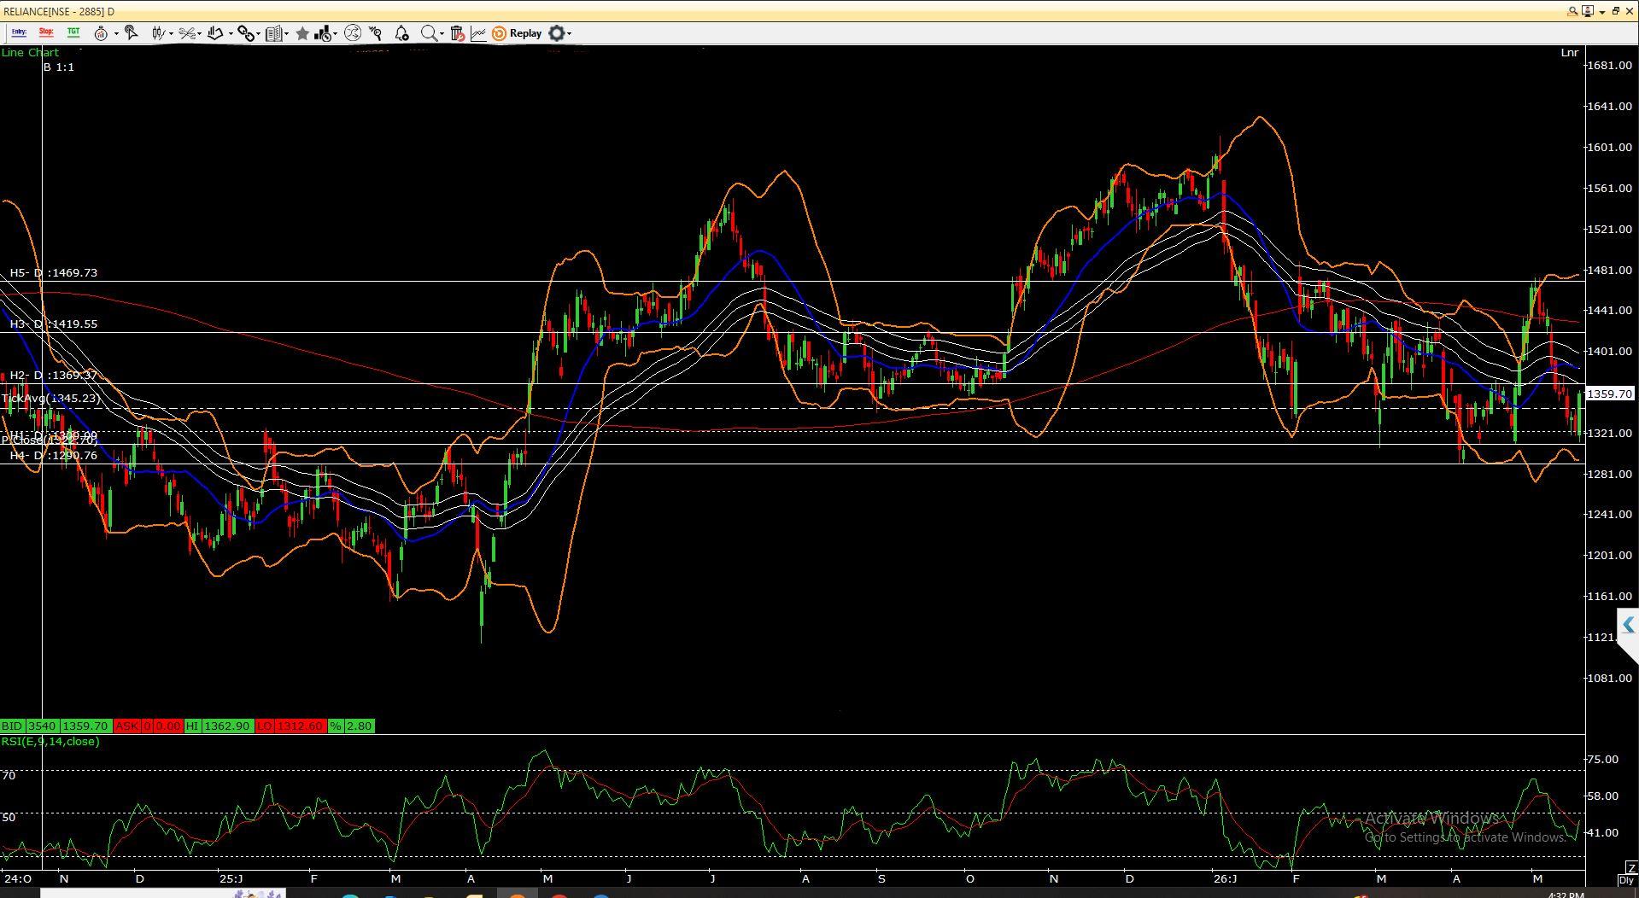Open the user profile dropdown in title bar
1639x898 pixels.
coord(1592,11)
